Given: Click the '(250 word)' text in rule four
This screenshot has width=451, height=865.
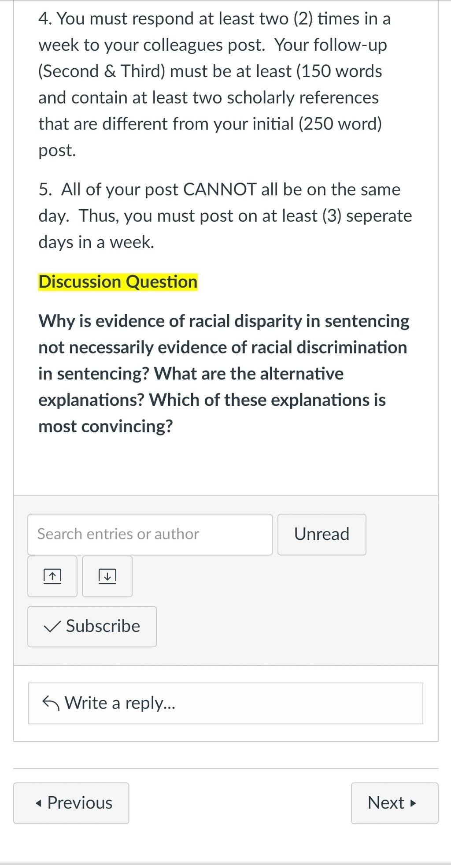Looking at the screenshot, I should [340, 124].
